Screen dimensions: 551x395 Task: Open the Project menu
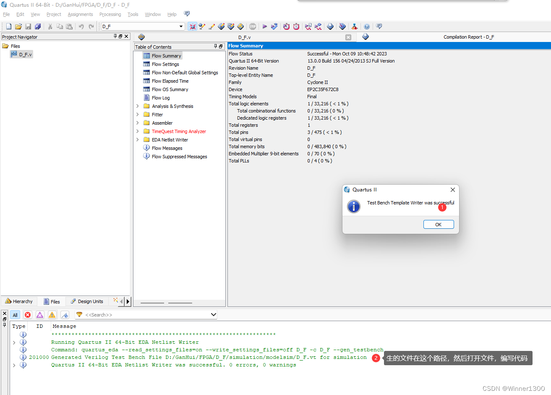tap(54, 14)
